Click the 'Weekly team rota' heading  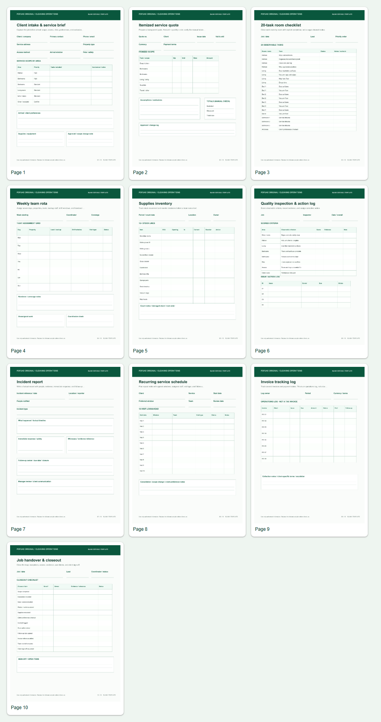pyautogui.click(x=32, y=203)
